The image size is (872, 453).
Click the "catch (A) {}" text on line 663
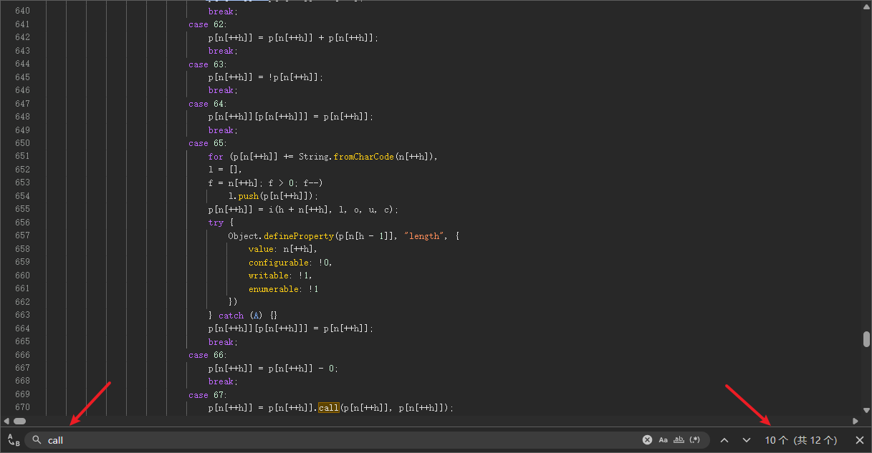tap(248, 315)
